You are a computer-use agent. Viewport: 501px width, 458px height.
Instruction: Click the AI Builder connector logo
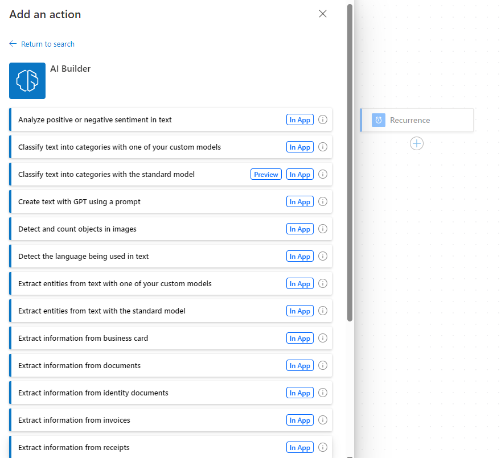click(x=27, y=81)
